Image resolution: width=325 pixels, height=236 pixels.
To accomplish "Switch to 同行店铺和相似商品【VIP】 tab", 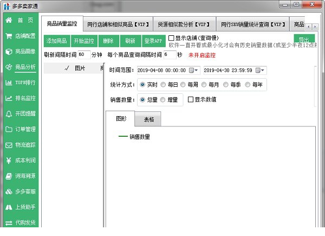I will 118,24.
